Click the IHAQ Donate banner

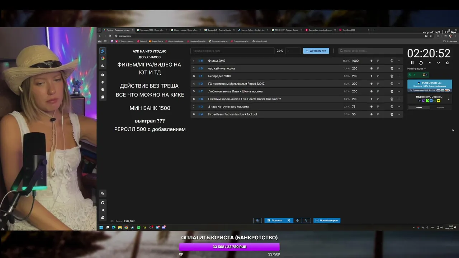430,86
